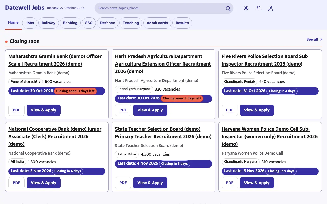This screenshot has width=327, height=204.
Task: Download PDF for Five Rivers Police job
Action: [x=230, y=110]
